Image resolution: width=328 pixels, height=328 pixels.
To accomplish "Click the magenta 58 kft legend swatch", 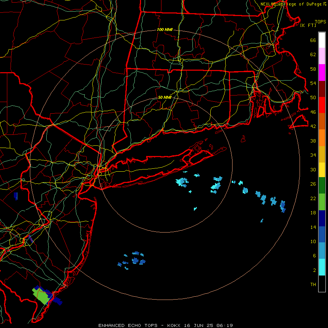I will (322, 73).
